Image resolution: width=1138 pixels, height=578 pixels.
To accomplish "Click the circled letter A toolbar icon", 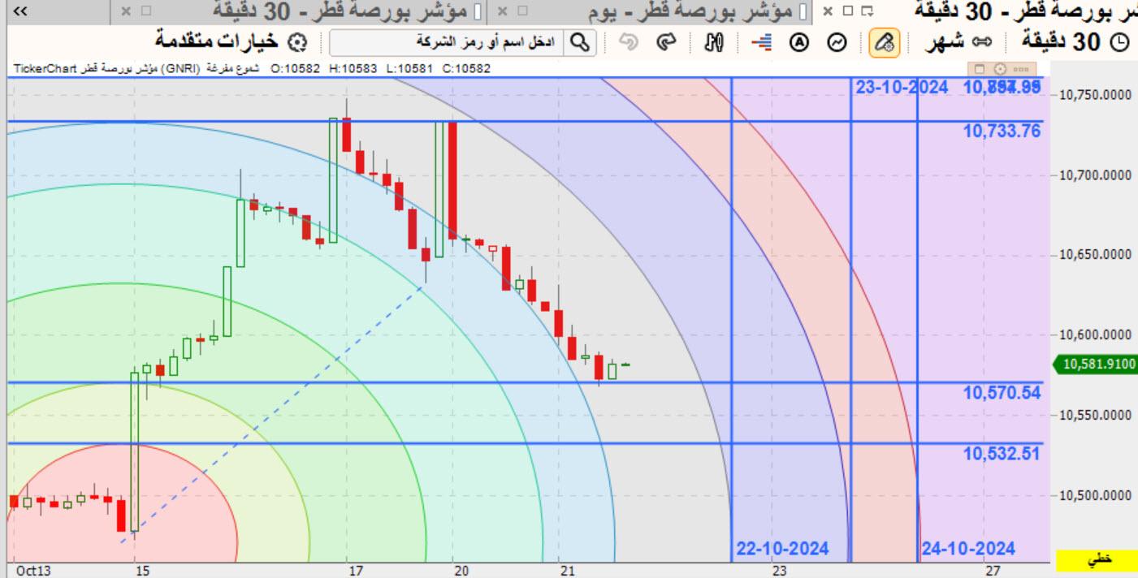I will click(799, 42).
